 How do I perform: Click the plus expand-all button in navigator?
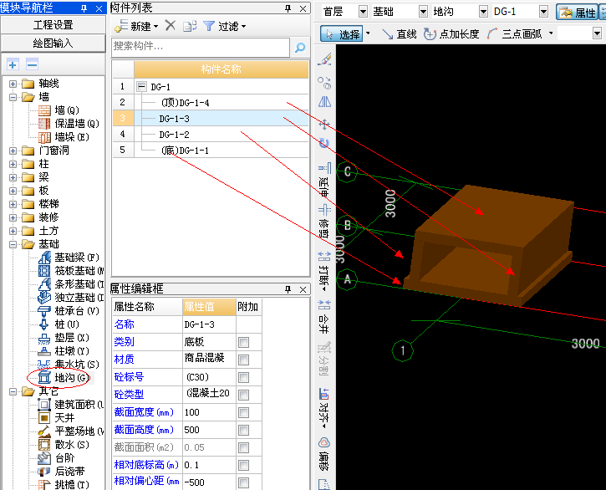click(x=13, y=64)
